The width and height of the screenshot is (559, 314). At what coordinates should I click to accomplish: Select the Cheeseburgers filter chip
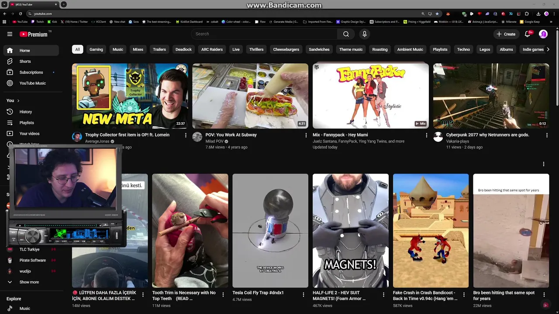click(286, 50)
